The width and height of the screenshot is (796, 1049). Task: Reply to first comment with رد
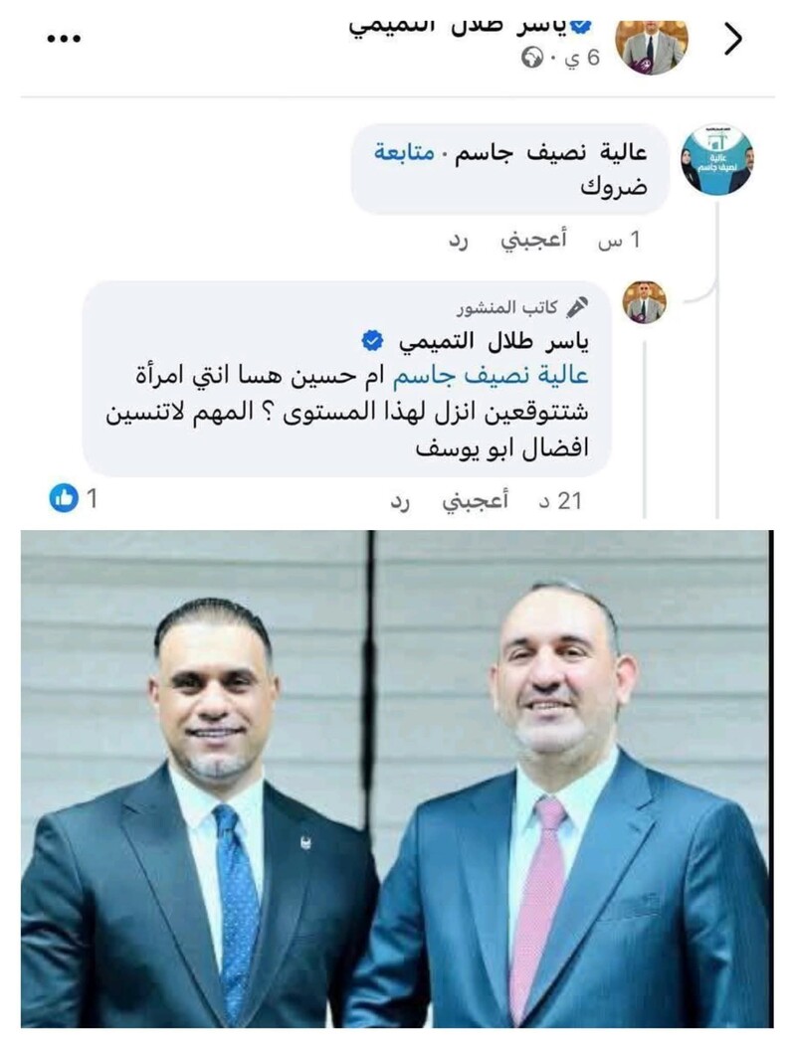click(458, 241)
